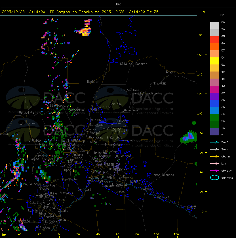Click the 'L_Asuncion' place label
Viewport: 236px width, 238px height.
tap(129, 110)
